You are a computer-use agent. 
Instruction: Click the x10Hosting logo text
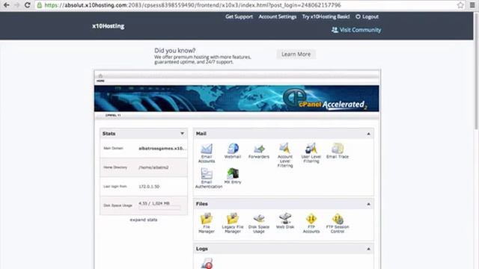pyautogui.click(x=109, y=26)
